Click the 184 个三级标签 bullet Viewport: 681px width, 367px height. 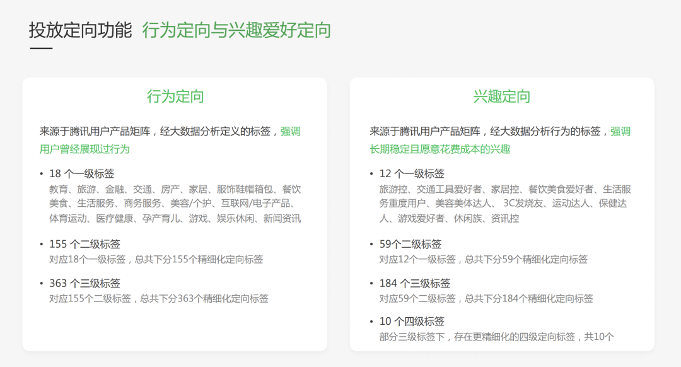[415, 283]
